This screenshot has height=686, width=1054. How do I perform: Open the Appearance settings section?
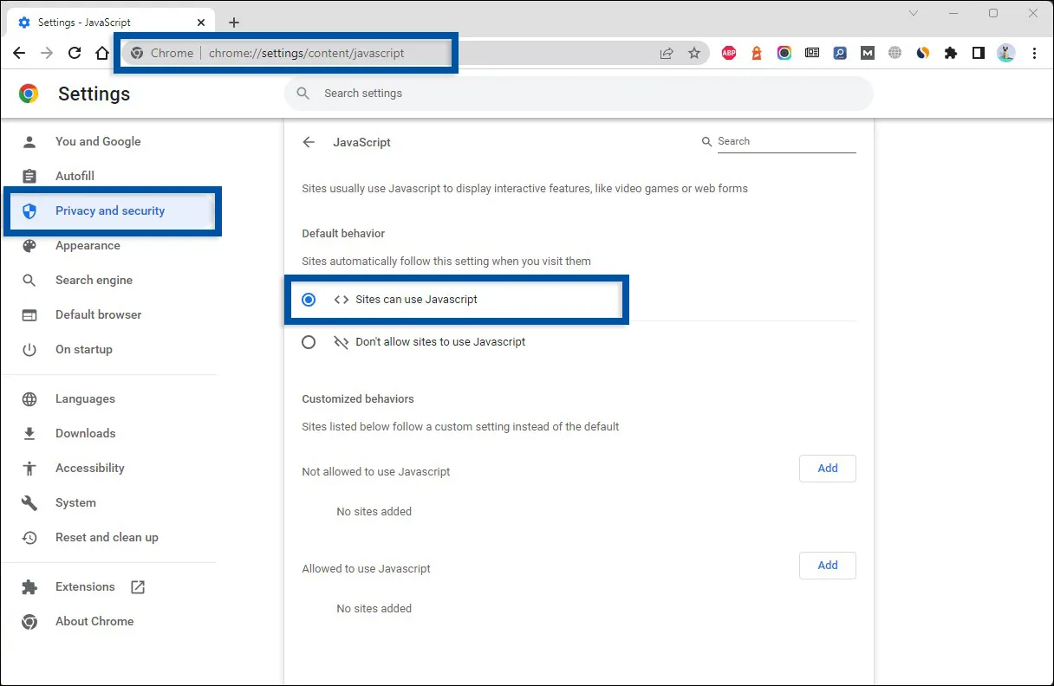88,245
